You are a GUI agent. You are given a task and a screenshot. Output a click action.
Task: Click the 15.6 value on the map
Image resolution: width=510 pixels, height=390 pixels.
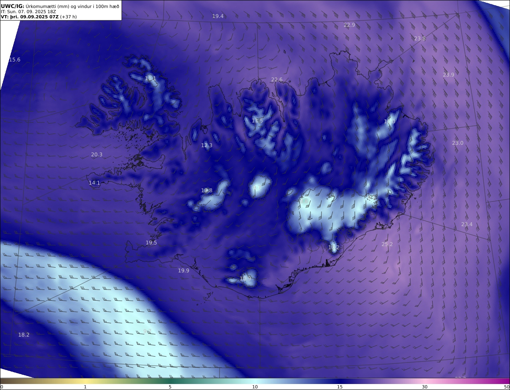point(15,60)
